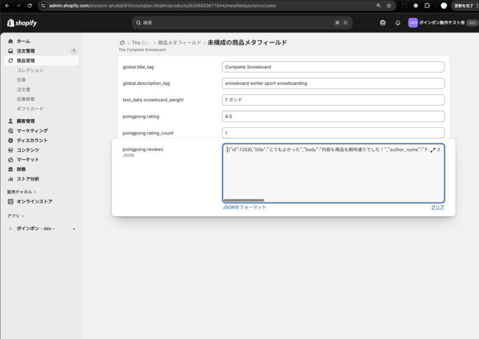Bookmark page with the star icon

[388, 6]
